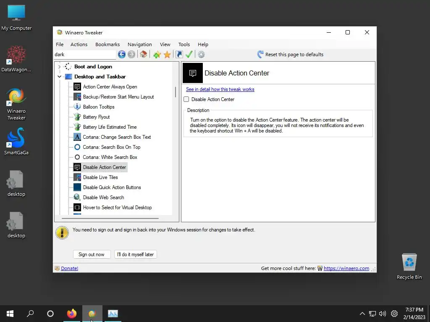Click the Winaero Tweaker taskbar button
The width and height of the screenshot is (430, 322).
point(92,314)
